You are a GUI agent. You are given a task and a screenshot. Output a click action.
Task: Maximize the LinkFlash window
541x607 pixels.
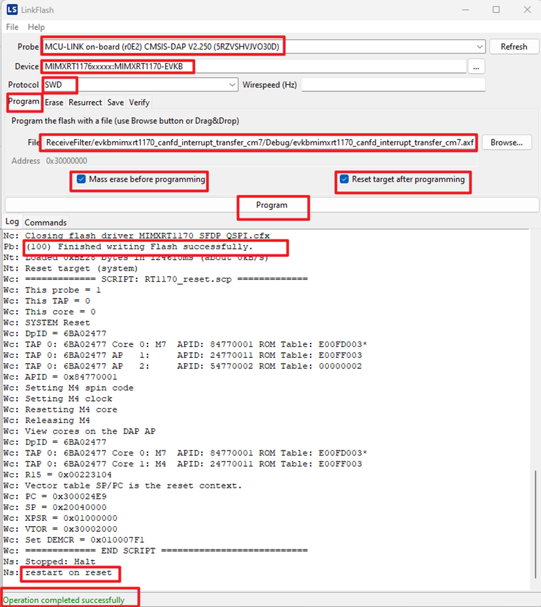pos(496,10)
